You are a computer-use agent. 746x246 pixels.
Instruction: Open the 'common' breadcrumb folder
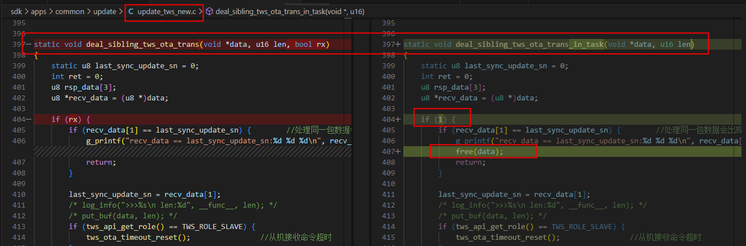69,11
